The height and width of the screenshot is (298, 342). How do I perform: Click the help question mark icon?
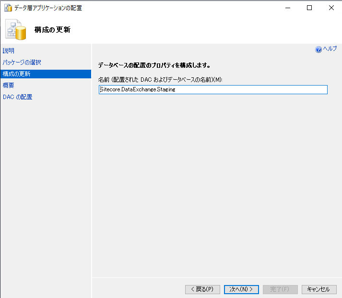pyautogui.click(x=318, y=50)
